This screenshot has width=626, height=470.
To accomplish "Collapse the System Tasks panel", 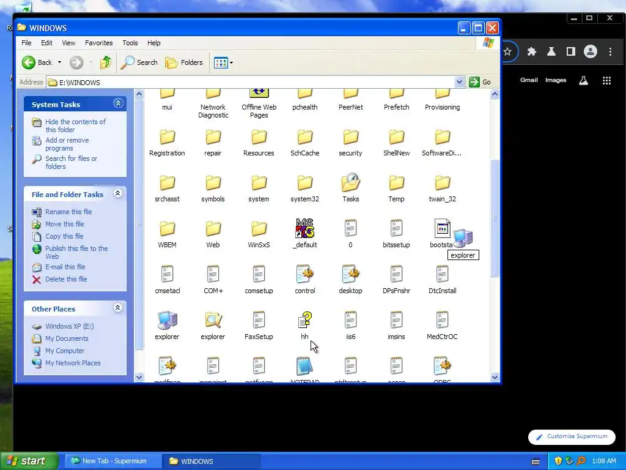I will pyautogui.click(x=118, y=103).
